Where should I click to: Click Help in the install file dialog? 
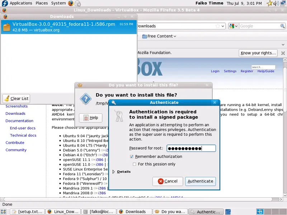(91, 118)
